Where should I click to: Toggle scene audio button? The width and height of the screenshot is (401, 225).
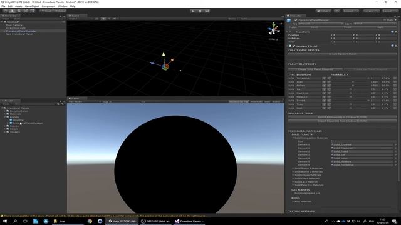click(x=109, y=19)
